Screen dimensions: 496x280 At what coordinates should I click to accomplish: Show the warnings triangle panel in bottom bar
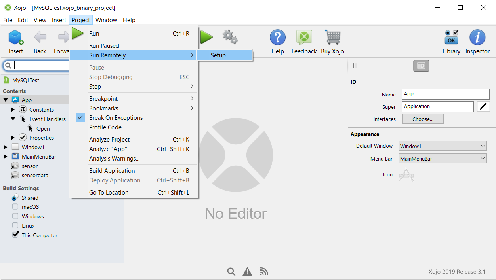coord(247,271)
